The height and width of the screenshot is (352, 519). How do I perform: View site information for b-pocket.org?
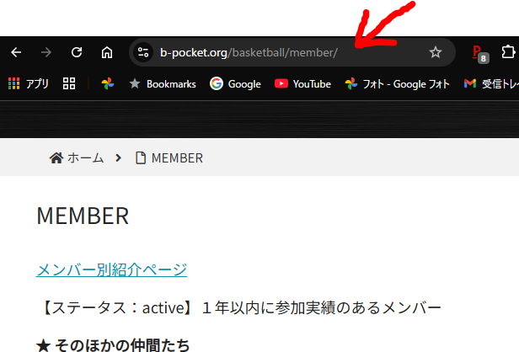click(144, 52)
